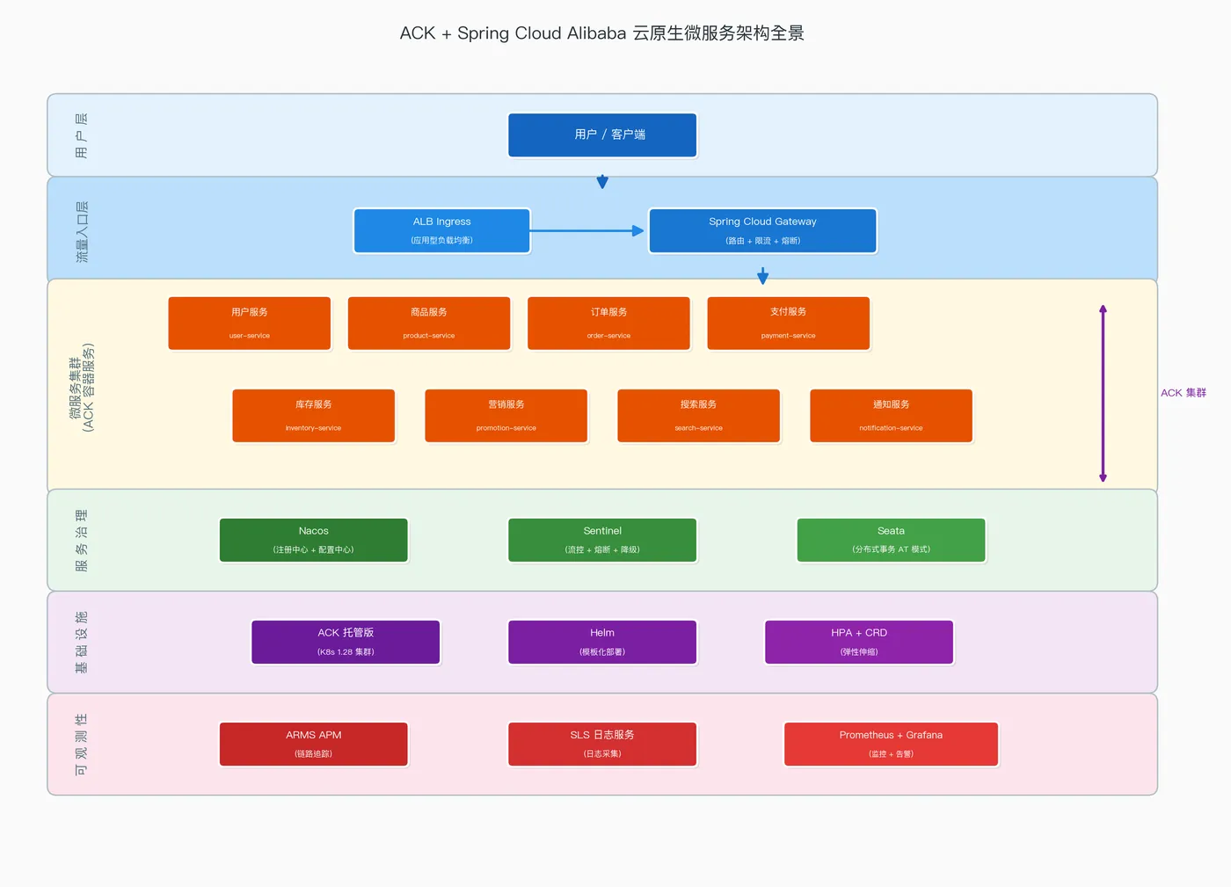Select the 通知服务 notification-service box
This screenshot has width=1231, height=887.
(892, 416)
